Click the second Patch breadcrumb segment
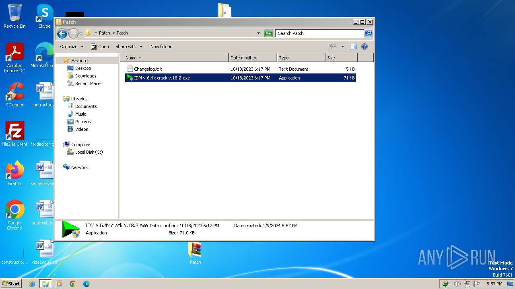This screenshot has width=515, height=289. point(122,33)
